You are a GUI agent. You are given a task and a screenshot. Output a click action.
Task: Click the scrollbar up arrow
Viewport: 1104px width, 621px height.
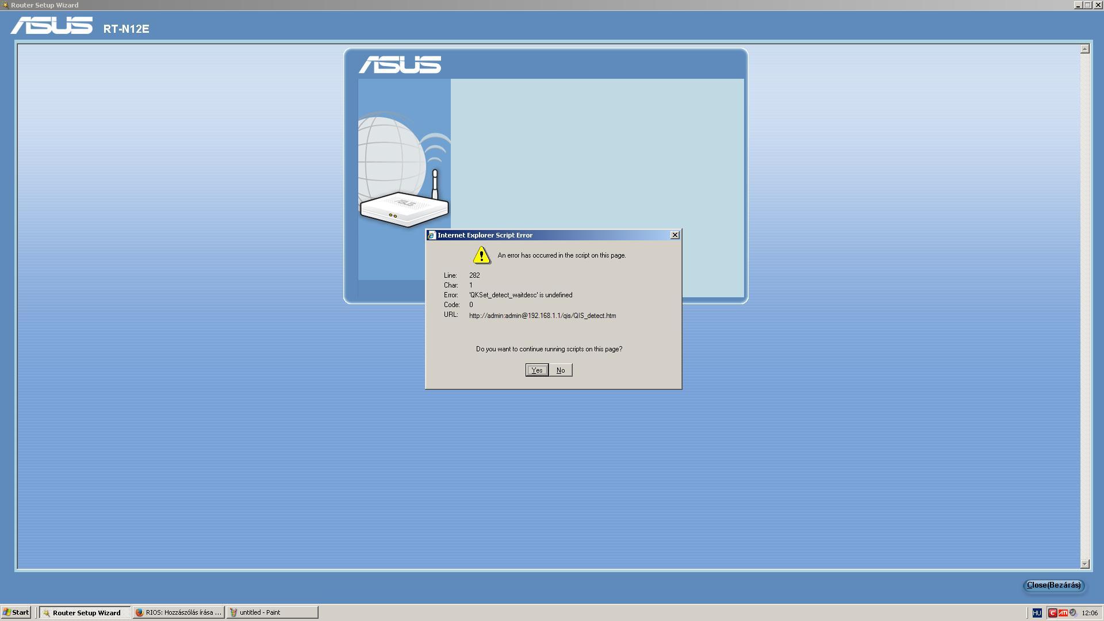(1085, 49)
